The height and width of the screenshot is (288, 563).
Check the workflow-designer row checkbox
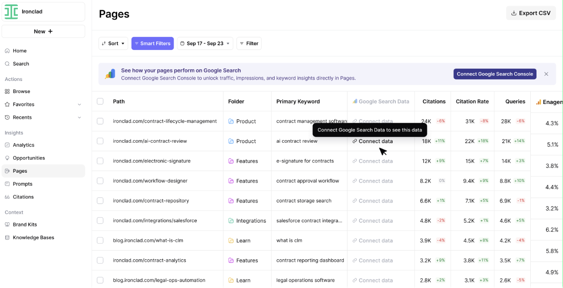(100, 181)
